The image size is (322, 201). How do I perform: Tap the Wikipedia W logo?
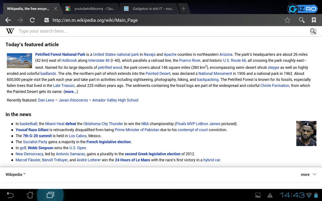tap(10, 31)
